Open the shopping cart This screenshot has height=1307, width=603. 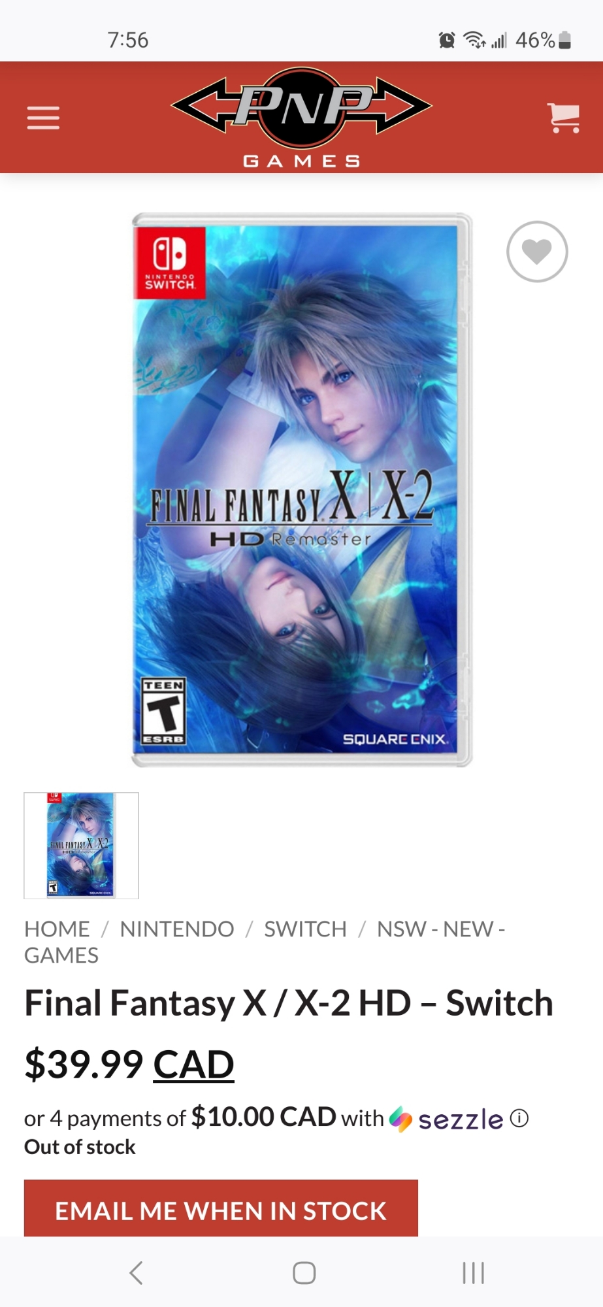point(564,118)
